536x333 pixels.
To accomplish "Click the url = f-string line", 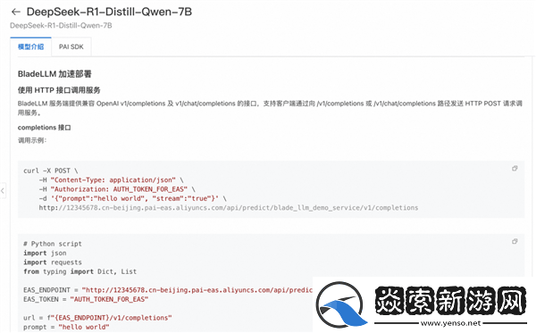I will pos(97,318).
